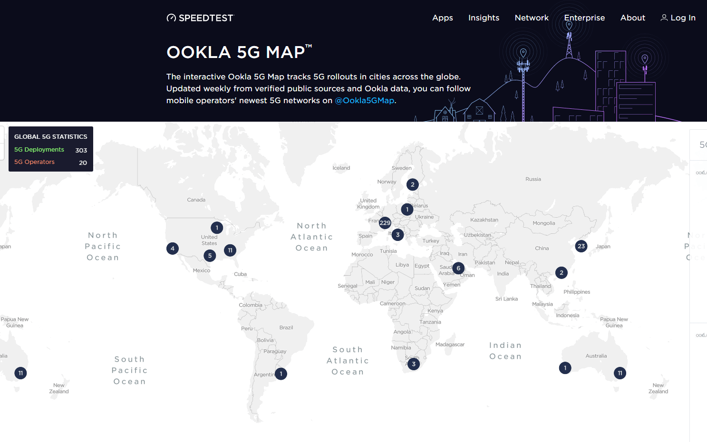Click the Mongolia label on the map
This screenshot has height=442, width=707.
click(x=544, y=223)
